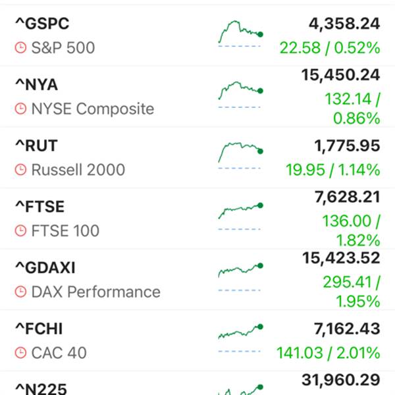395x395 pixels.
Task: Tap the clock icon beside NYSE Composite
Action: [x=20, y=109]
